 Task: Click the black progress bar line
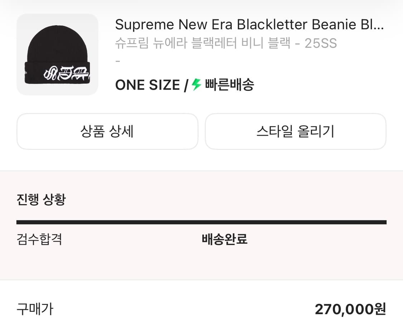(x=201, y=221)
